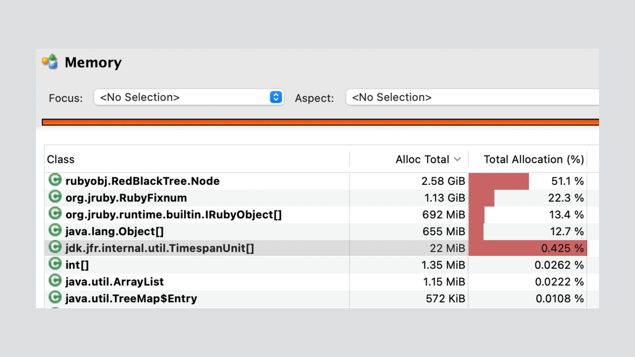Click the highlighted 0.425 % allocation cell
Viewport: 635px width, 357px height.
[562, 248]
